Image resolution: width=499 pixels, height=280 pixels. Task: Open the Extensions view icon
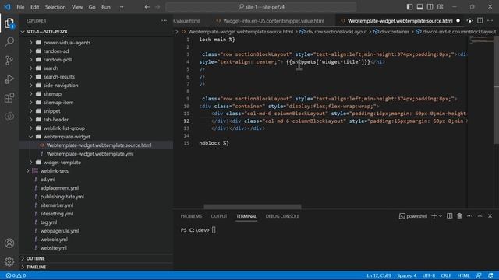click(x=9, y=98)
